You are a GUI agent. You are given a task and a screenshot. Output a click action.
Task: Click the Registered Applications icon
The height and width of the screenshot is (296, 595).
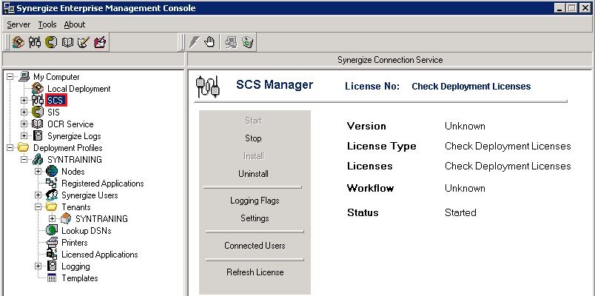coord(52,184)
